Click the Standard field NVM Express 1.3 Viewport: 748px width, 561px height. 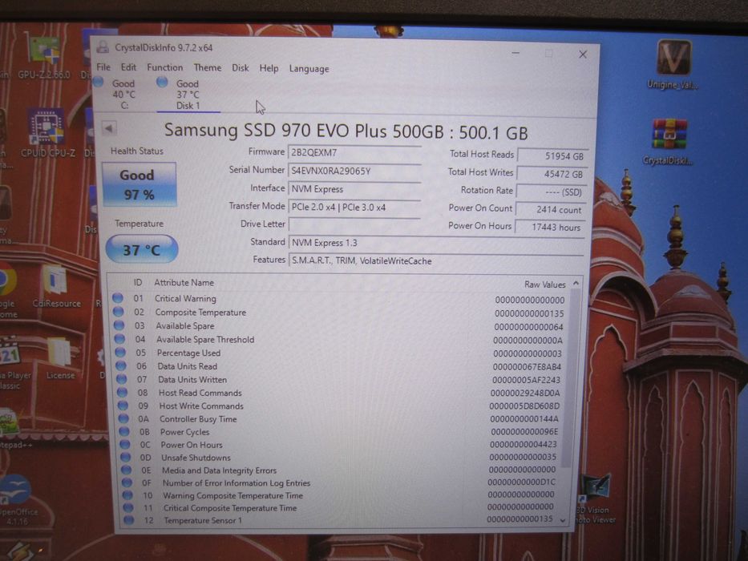tap(436, 242)
